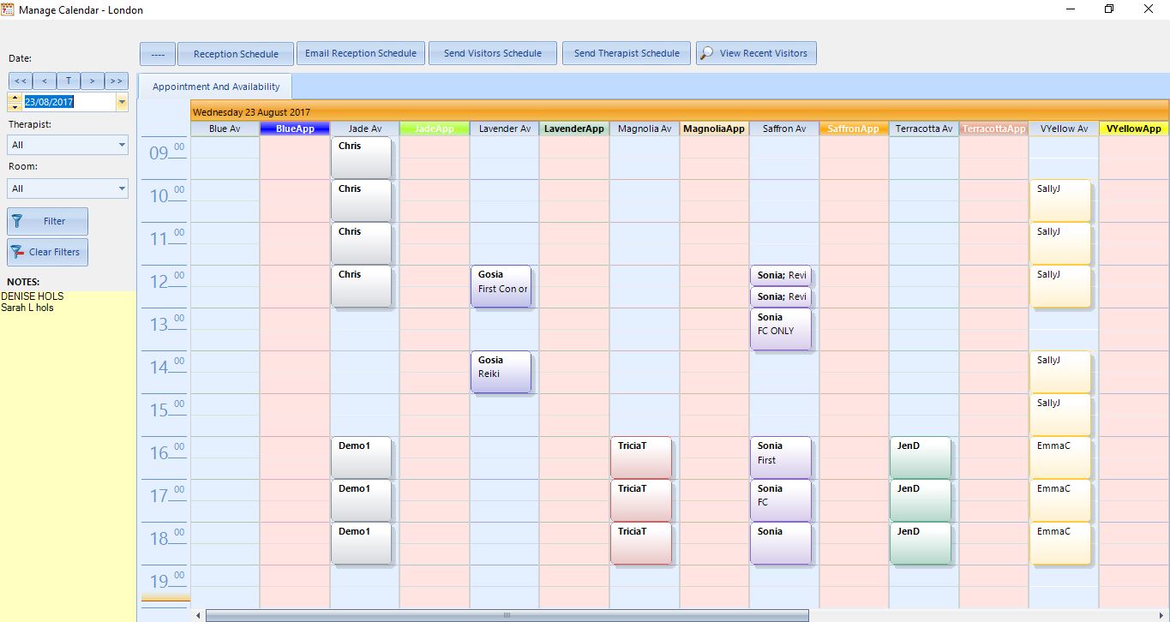The height and width of the screenshot is (622, 1170).
Task: Select Demo1 block at 16:00
Action: pos(361,458)
